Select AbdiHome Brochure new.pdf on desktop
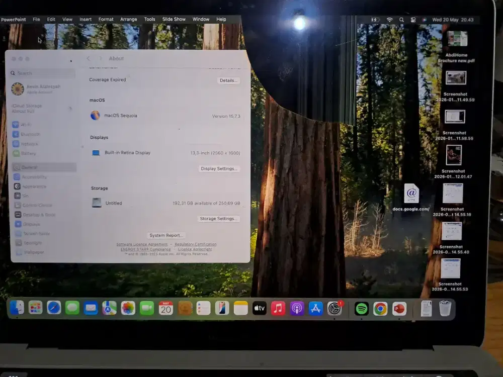The width and height of the screenshot is (503, 377). point(456,47)
